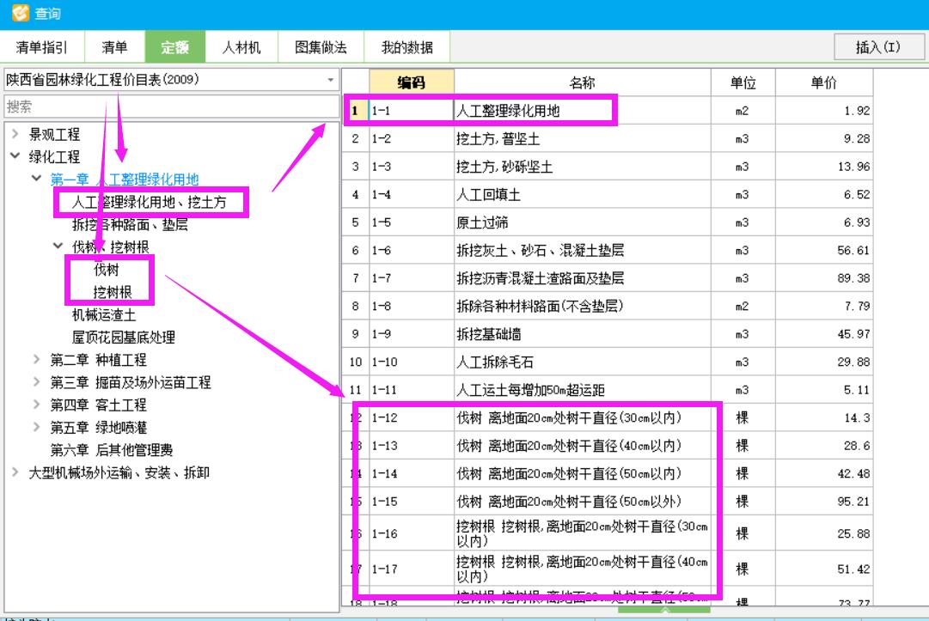Select 伐树 row with 直径(50cm以外)
Image resolution: width=929 pixels, height=621 pixels.
point(608,502)
